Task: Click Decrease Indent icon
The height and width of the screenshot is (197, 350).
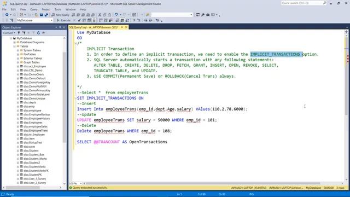Action: coord(145,20)
